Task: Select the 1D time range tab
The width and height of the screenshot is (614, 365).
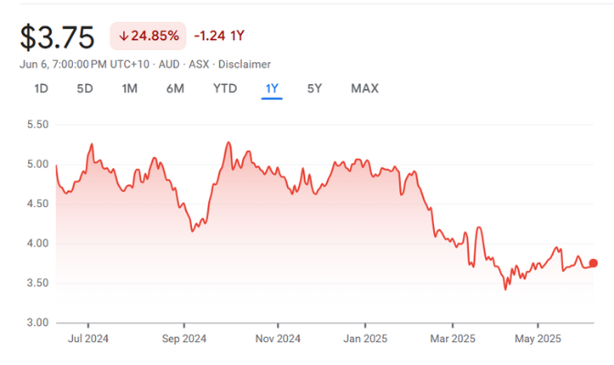Action: [x=41, y=89]
